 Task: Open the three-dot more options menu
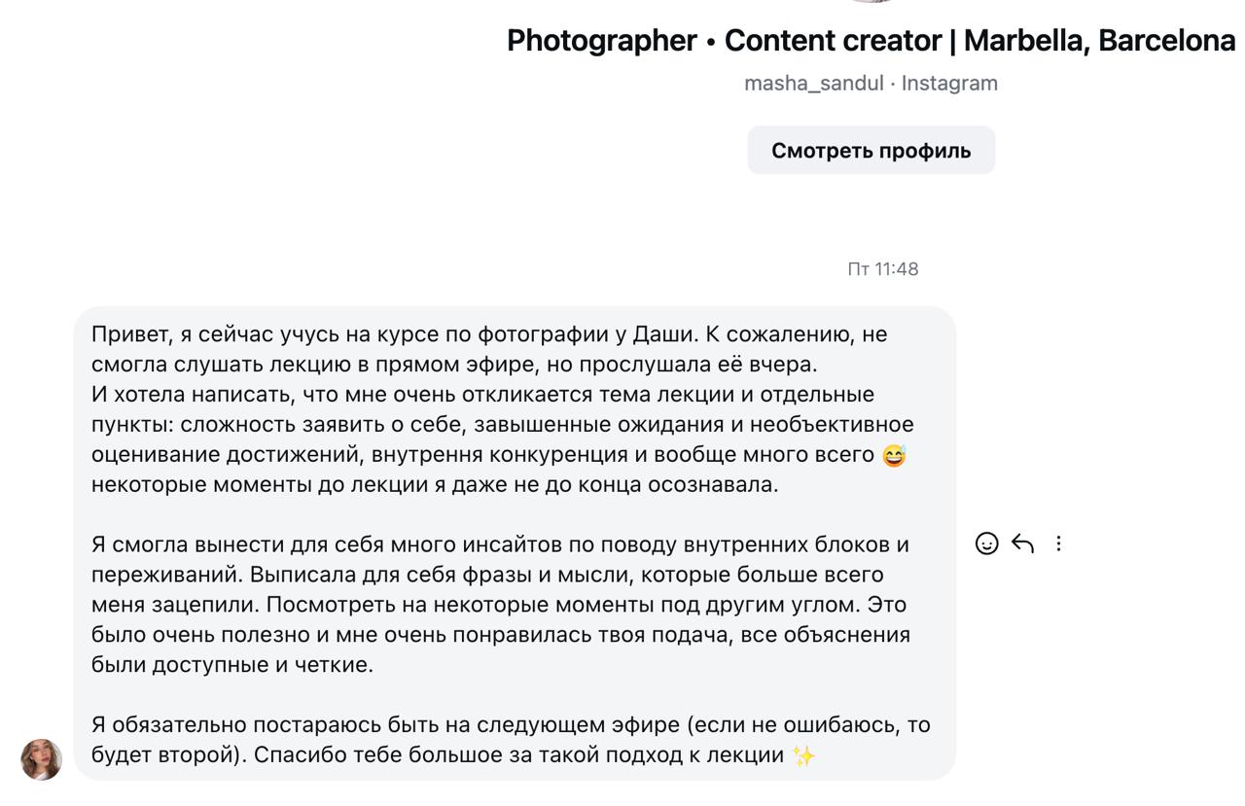pyautogui.click(x=1058, y=543)
